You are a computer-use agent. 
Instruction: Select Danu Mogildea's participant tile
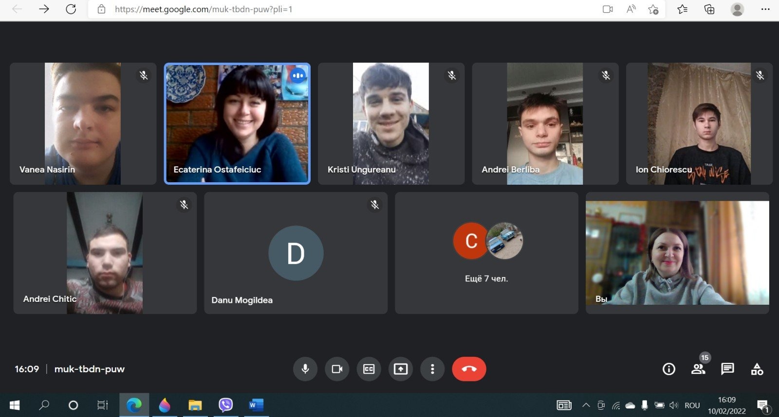296,253
